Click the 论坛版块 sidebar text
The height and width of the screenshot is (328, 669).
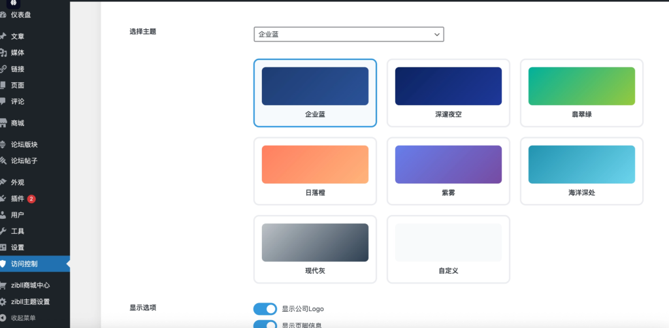(x=24, y=144)
